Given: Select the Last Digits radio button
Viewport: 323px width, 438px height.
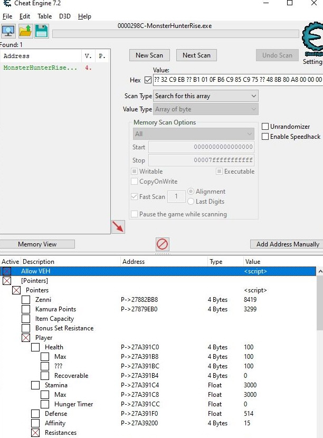Looking at the screenshot, I should 191,201.
